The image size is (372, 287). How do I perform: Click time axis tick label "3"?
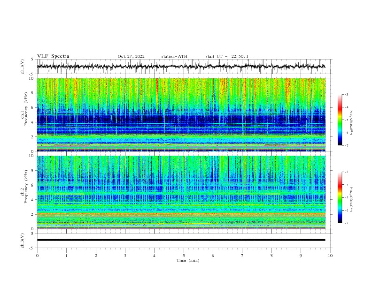(x=125, y=256)
